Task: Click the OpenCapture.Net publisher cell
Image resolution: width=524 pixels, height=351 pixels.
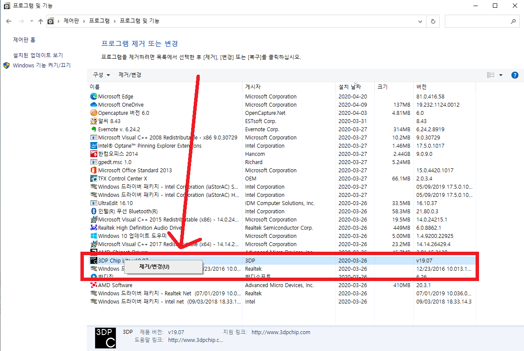Action: [265, 113]
